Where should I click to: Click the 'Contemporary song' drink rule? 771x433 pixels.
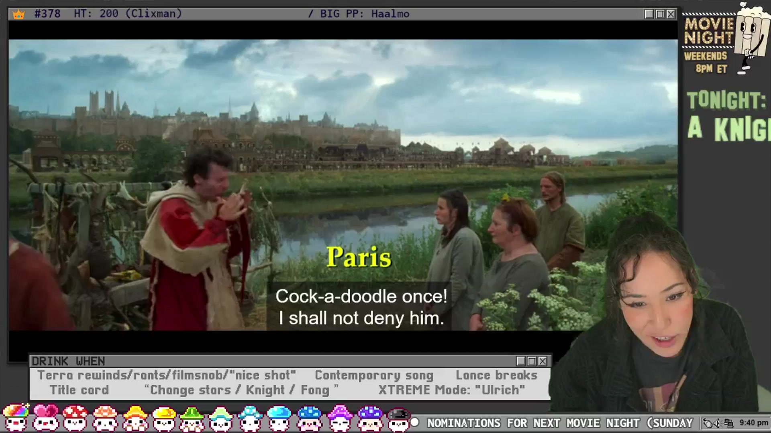374,375
